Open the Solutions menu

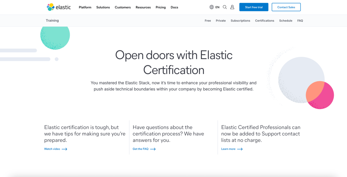103,7
